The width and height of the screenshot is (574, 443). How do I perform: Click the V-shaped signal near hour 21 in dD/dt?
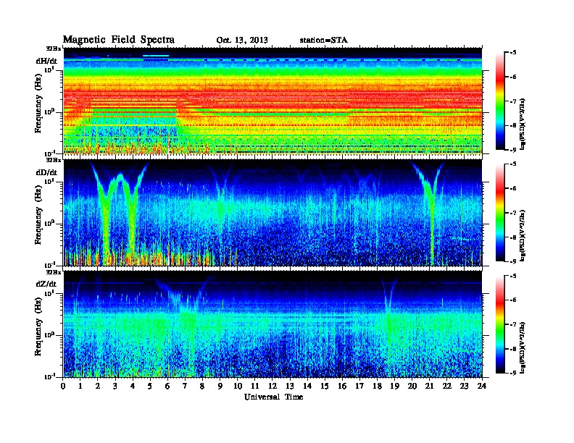pyautogui.click(x=431, y=198)
